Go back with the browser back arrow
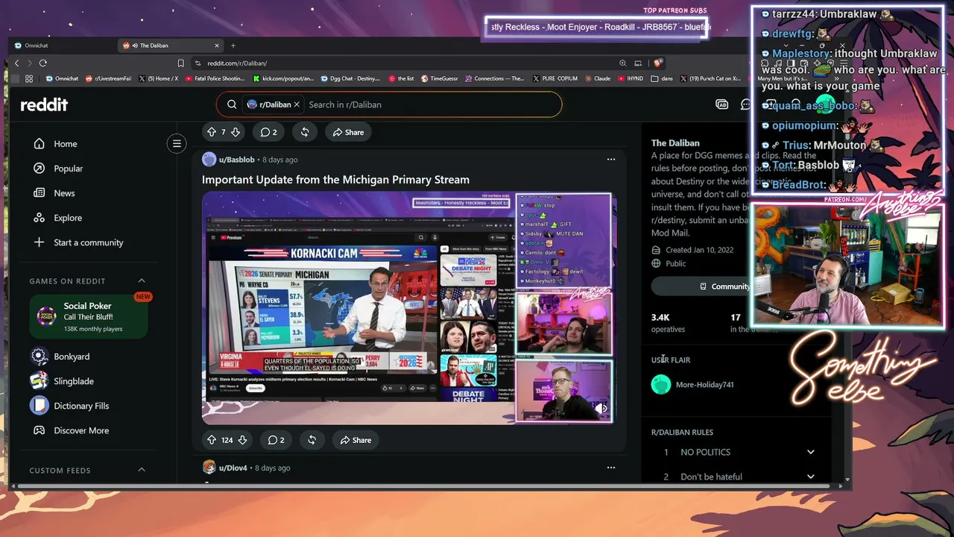The width and height of the screenshot is (954, 537). 17,63
